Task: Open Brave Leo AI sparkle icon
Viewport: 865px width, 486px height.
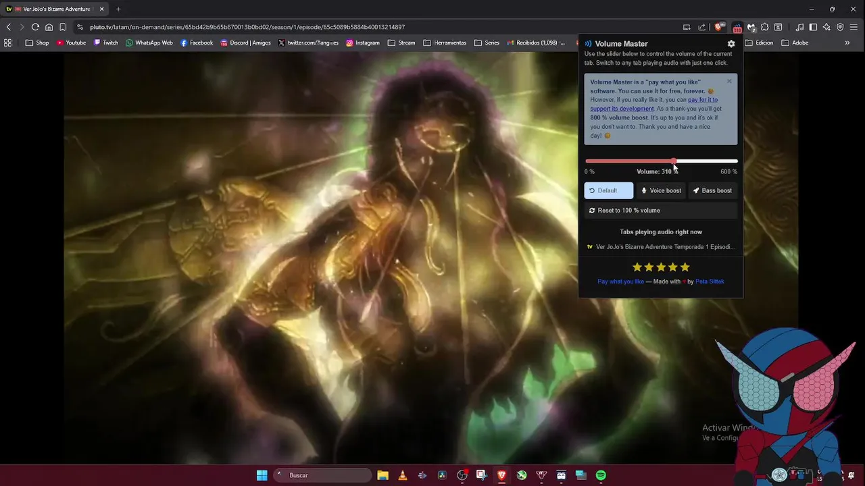Action: [x=826, y=27]
